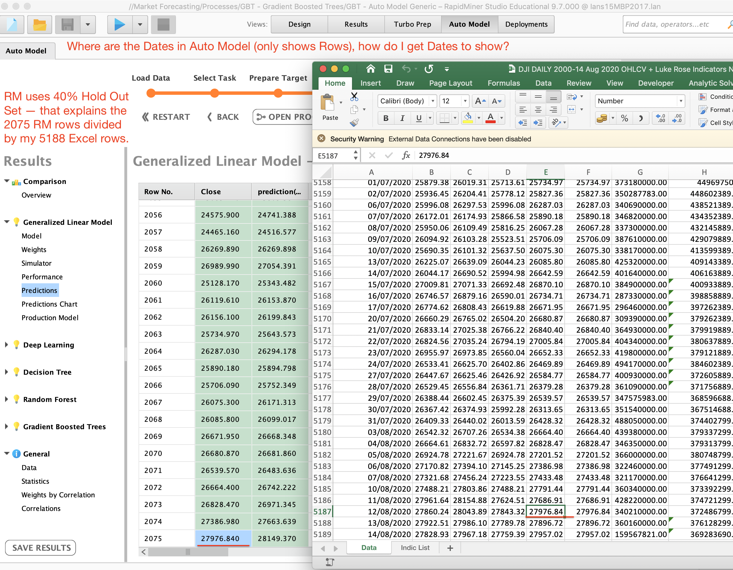Toggle underline formatting in Excel
The width and height of the screenshot is (733, 570).
[x=419, y=118]
